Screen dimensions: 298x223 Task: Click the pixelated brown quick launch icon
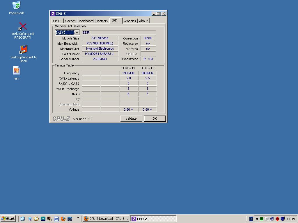49,219
